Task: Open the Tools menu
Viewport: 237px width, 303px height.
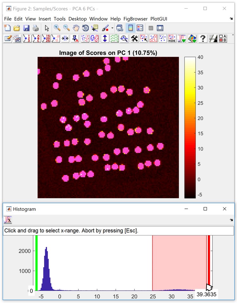Action: coord(60,19)
